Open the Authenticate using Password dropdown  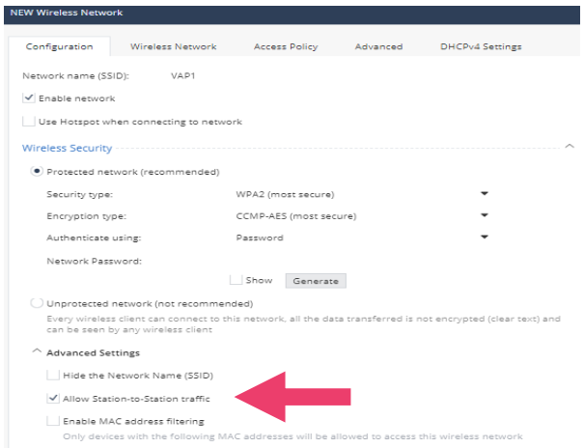[x=485, y=238]
